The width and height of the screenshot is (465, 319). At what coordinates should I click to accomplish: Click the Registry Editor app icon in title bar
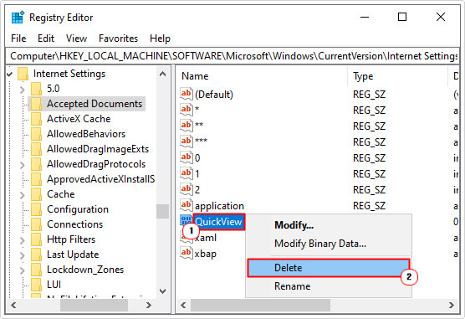[x=18, y=18]
